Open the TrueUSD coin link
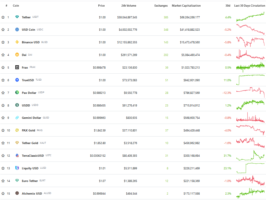The width and height of the screenshot is (266, 200). tap(28, 80)
